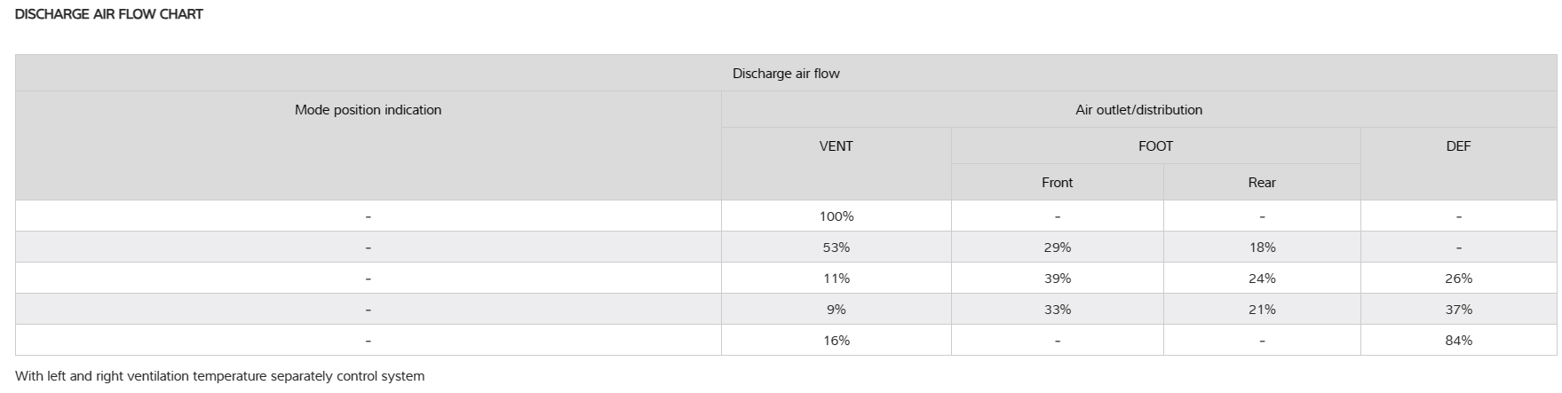Click the 53% VENT value

[x=836, y=248]
